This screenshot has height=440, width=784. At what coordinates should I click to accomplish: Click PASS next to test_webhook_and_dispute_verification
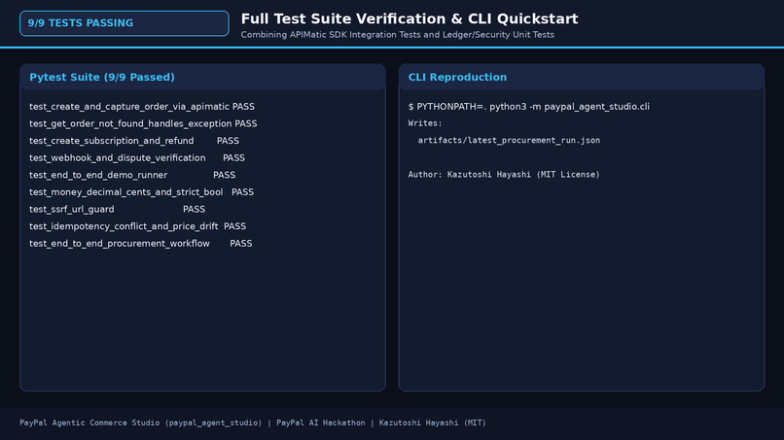pos(234,157)
